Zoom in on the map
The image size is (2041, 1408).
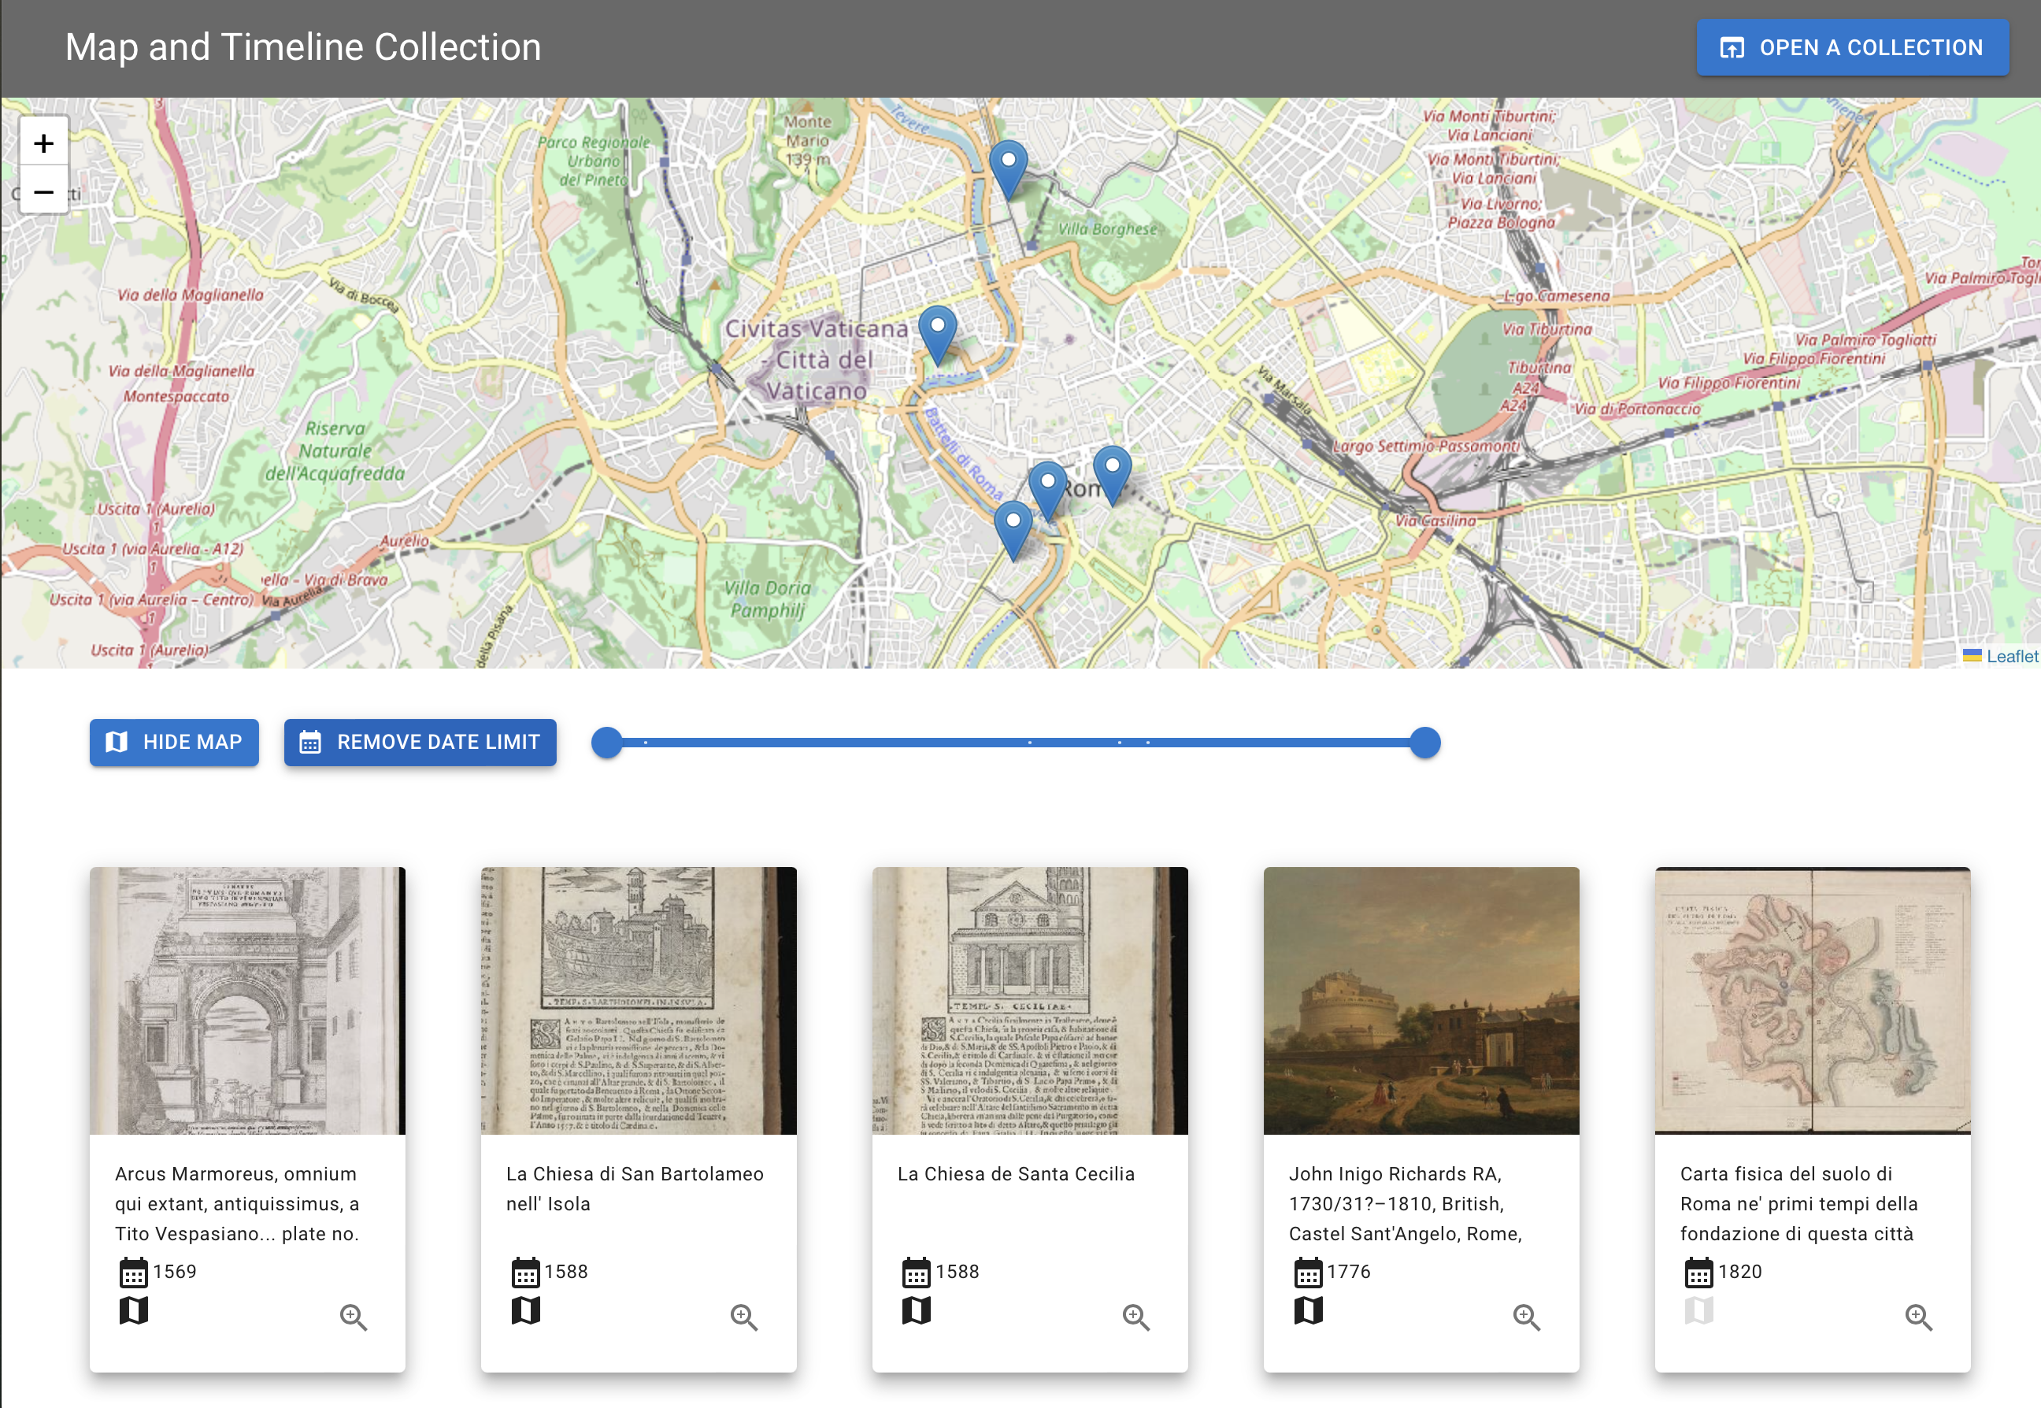point(43,143)
